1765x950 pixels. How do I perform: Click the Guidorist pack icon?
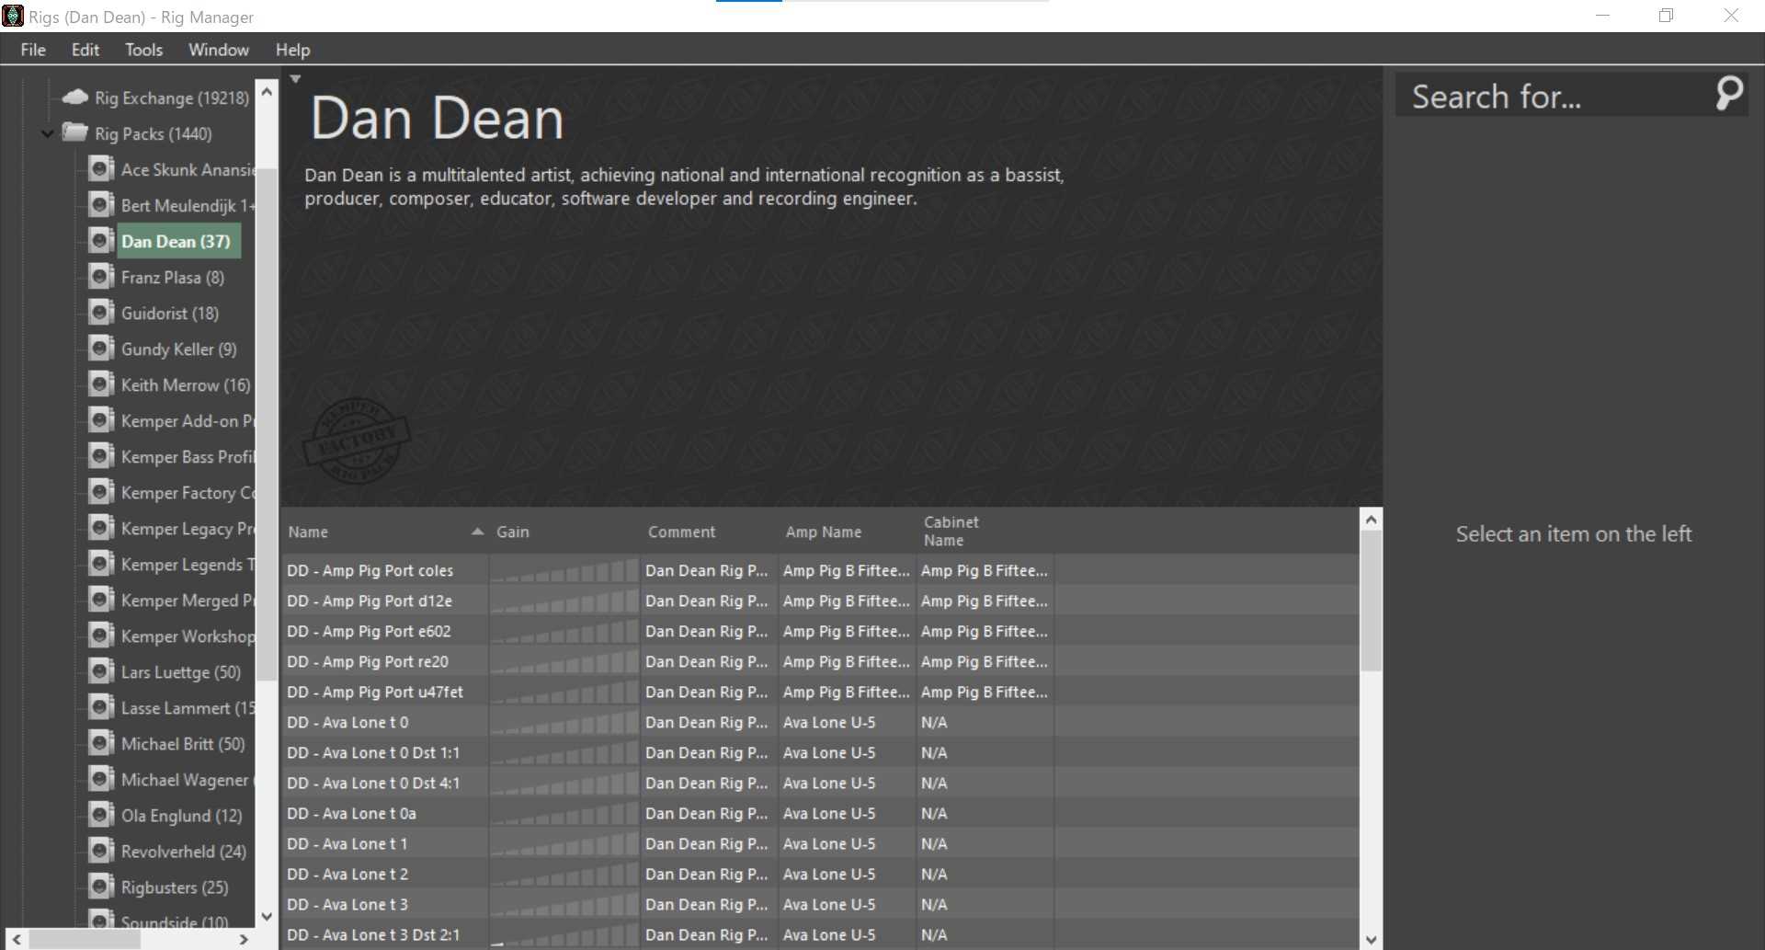pos(101,312)
